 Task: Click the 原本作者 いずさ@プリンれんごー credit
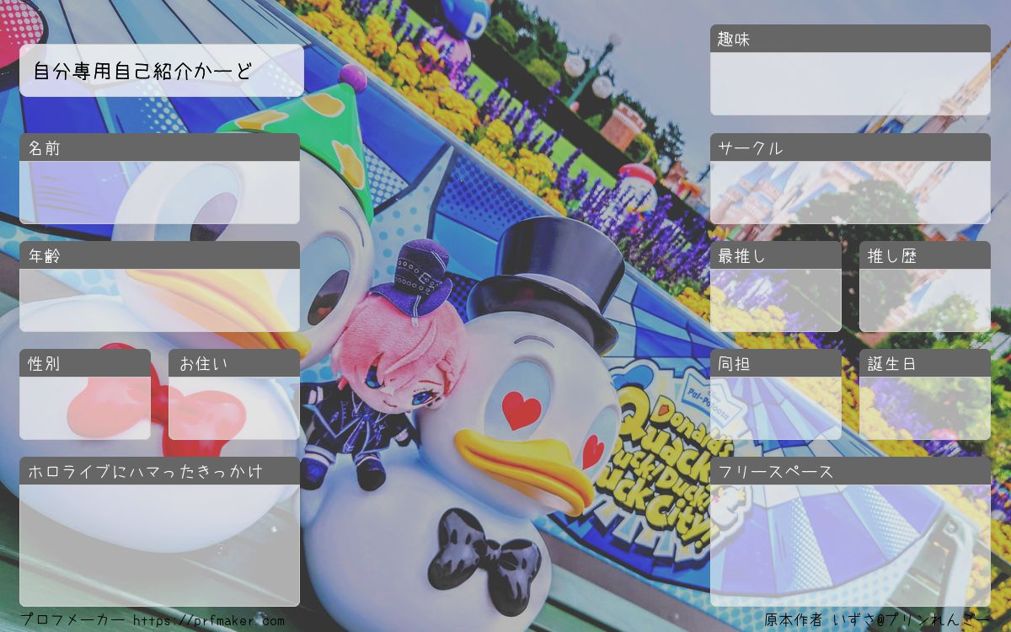coord(877,620)
